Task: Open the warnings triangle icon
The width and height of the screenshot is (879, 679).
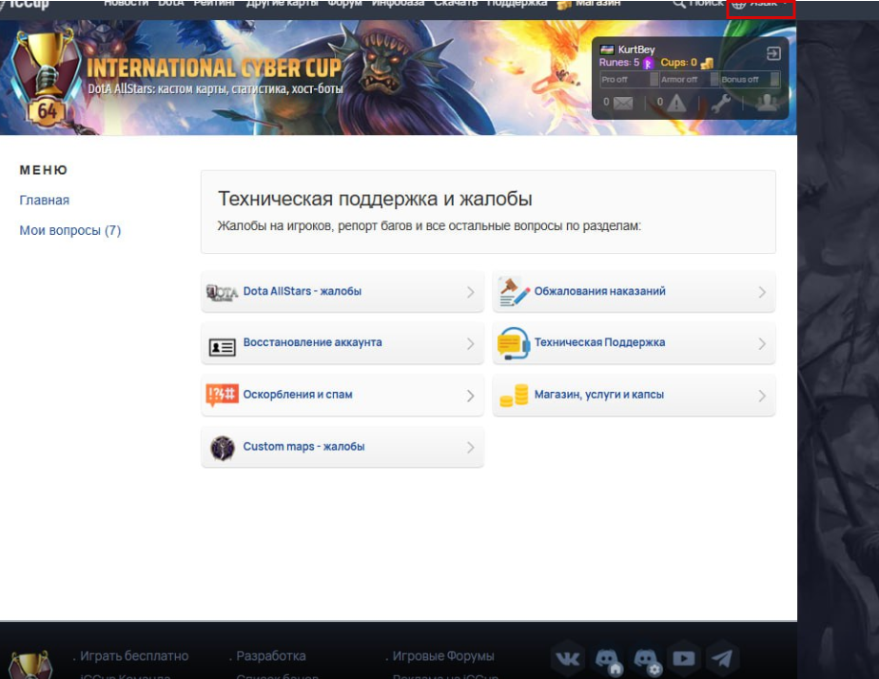Action: (676, 103)
